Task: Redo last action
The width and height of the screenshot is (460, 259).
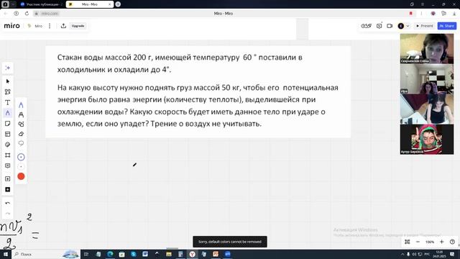Action: point(8,214)
